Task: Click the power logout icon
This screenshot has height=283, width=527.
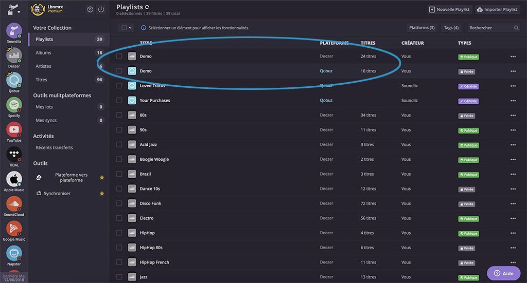Action: [x=101, y=10]
